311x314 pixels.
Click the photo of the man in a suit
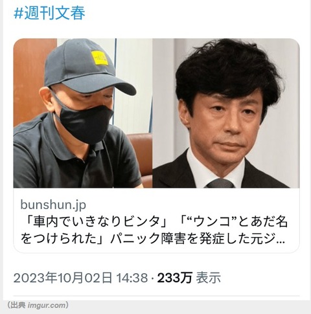click(x=226, y=113)
